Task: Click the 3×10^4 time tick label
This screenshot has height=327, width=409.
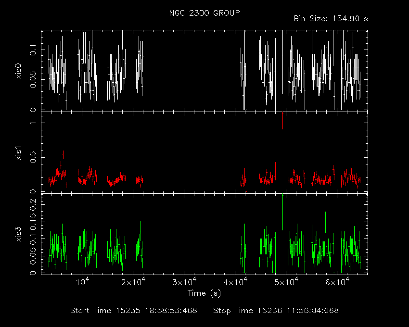Action: tap(184, 281)
